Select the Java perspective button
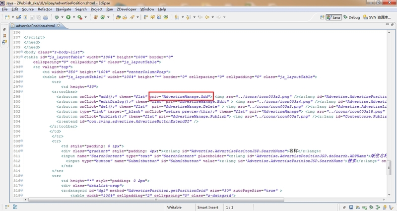 pyautogui.click(x=333, y=17)
